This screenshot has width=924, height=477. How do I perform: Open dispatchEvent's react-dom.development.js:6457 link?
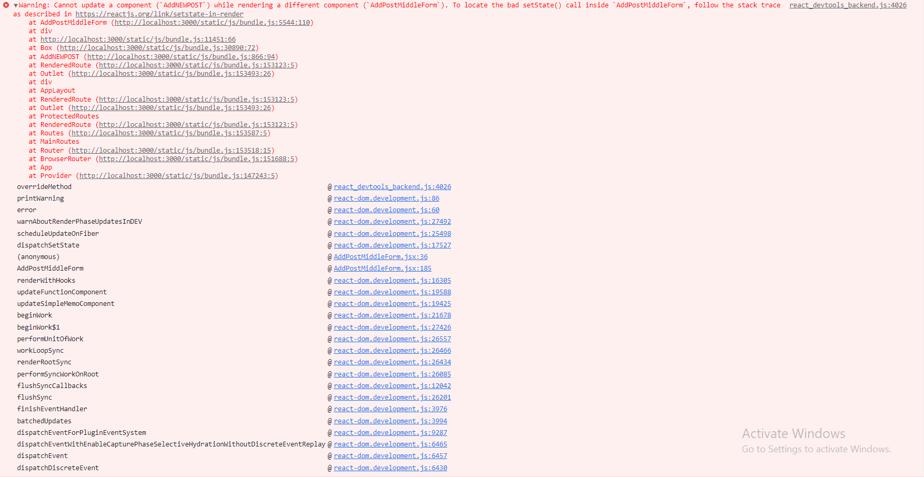(x=390, y=456)
